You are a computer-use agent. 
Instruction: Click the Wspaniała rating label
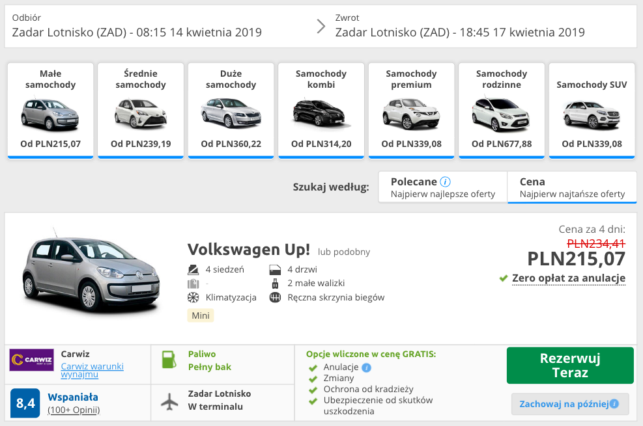[73, 397]
